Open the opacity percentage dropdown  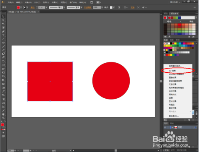pyautogui.click(x=102, y=7)
